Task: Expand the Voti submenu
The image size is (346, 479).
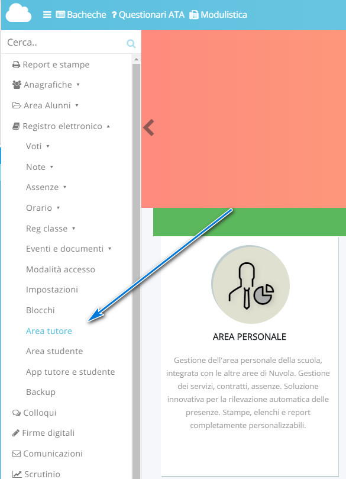Action: (x=38, y=146)
